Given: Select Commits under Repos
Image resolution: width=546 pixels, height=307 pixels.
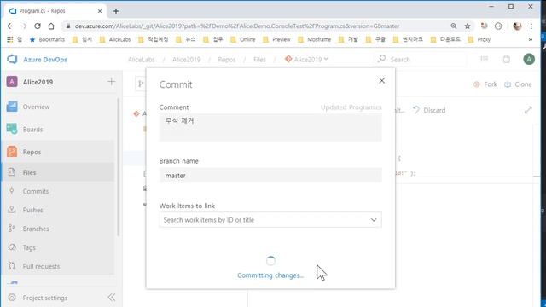Looking at the screenshot, I should point(36,191).
